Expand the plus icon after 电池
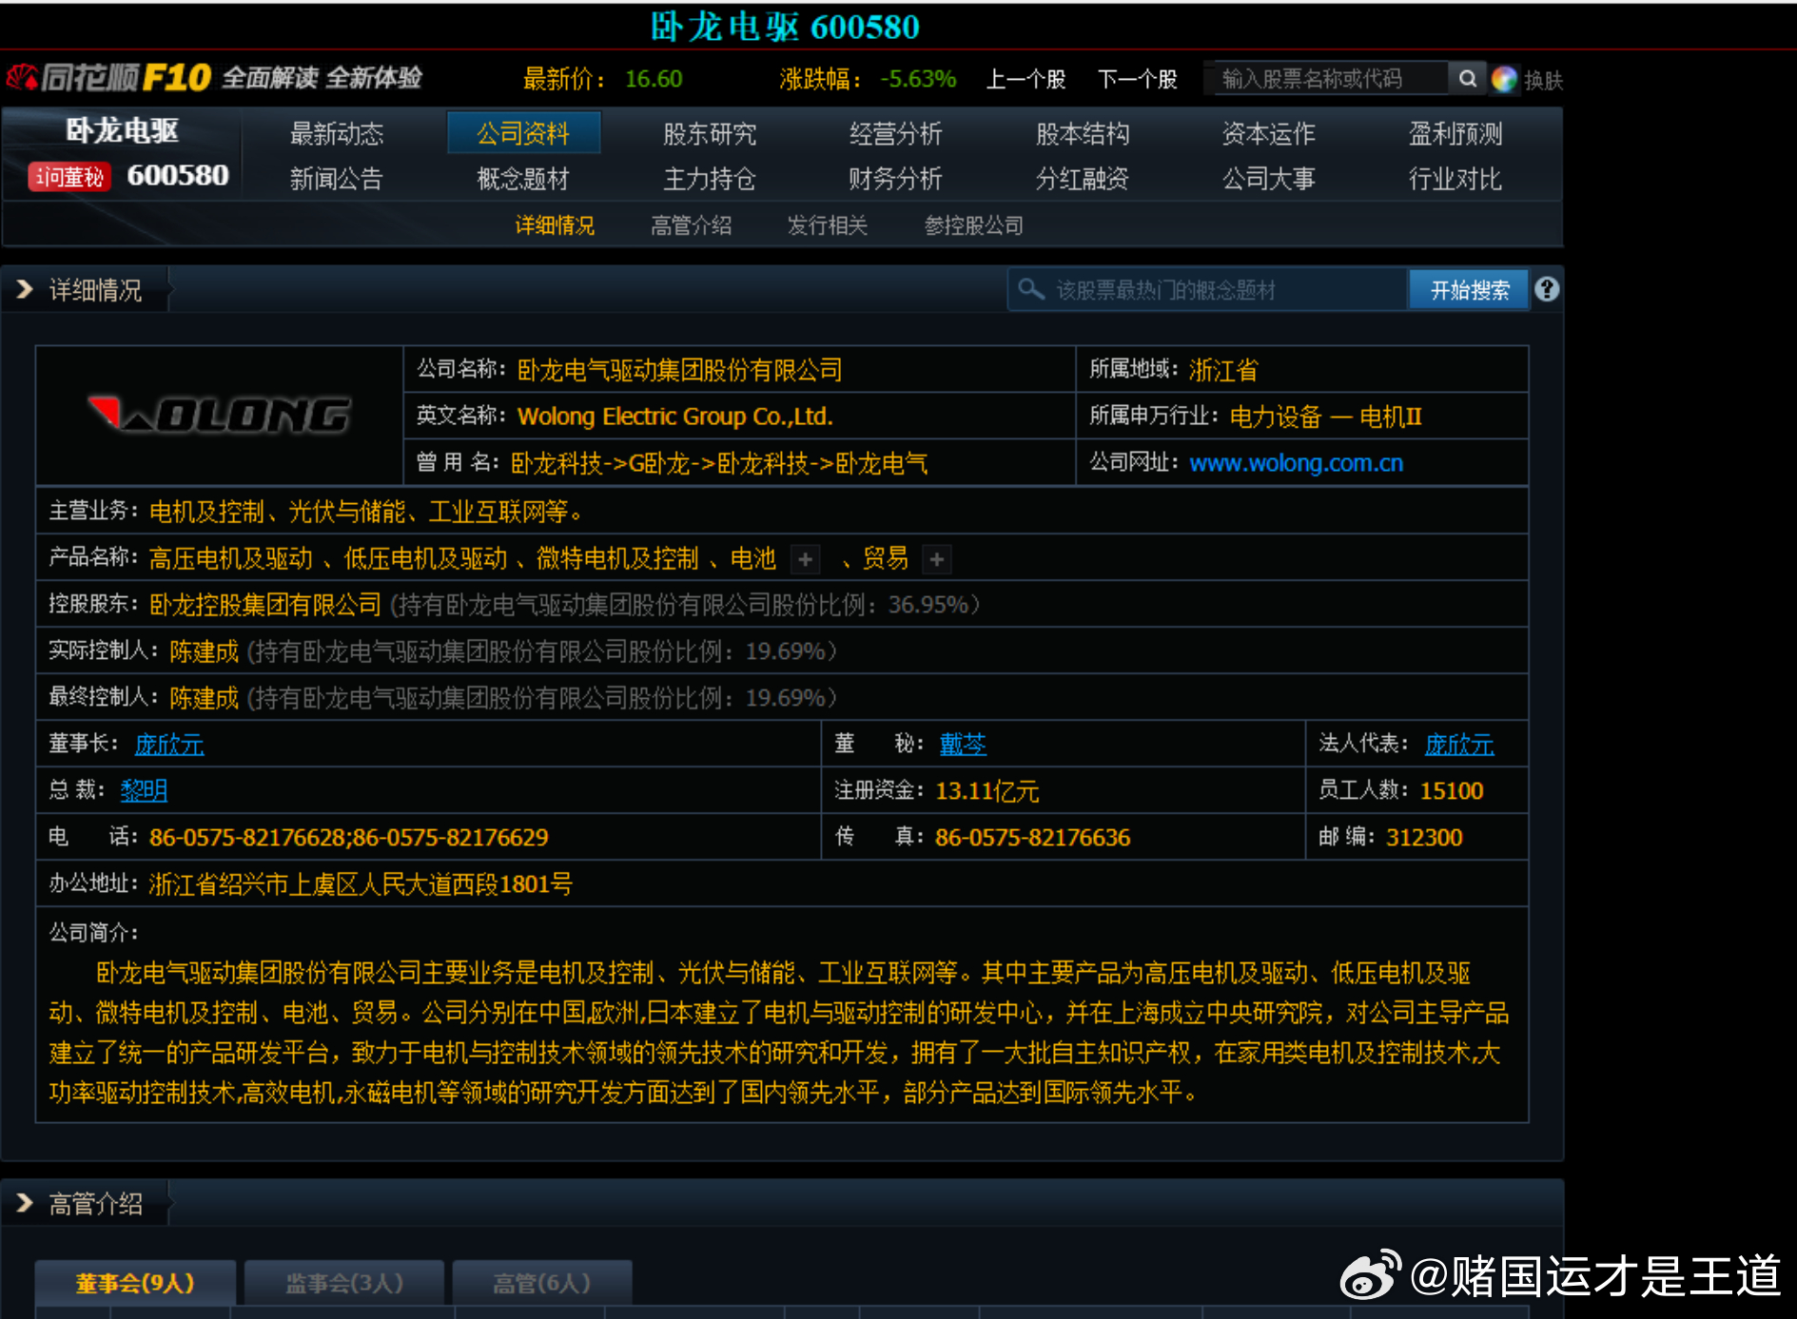 click(x=805, y=559)
